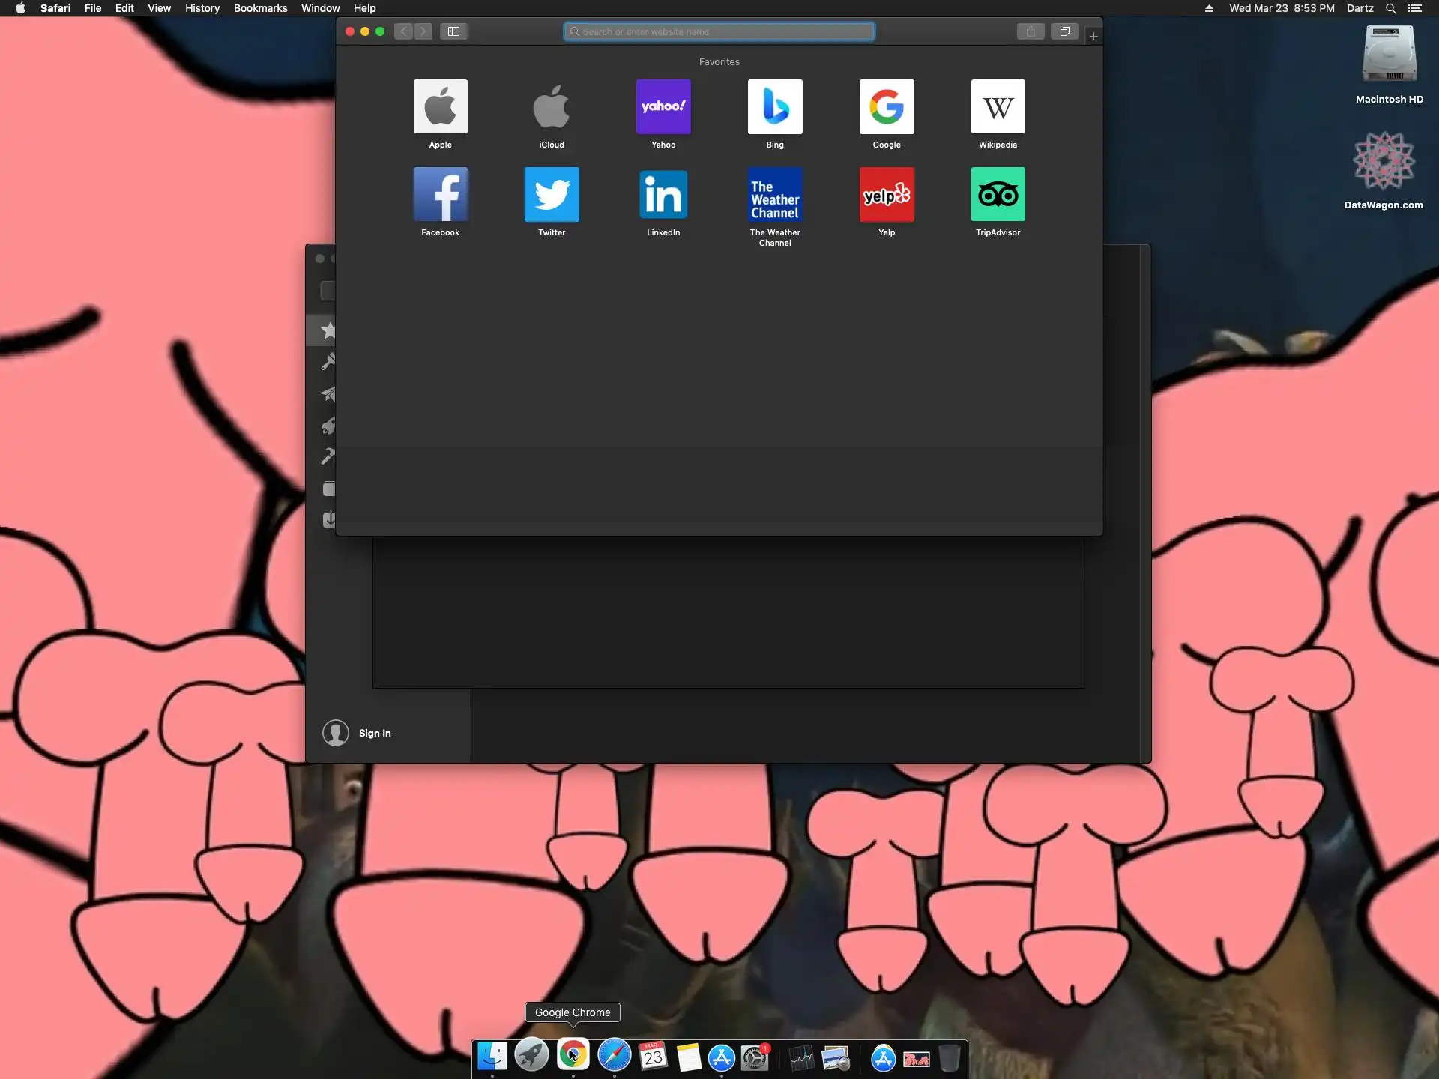The height and width of the screenshot is (1079, 1439).
Task: Open the History menu
Action: point(202,8)
